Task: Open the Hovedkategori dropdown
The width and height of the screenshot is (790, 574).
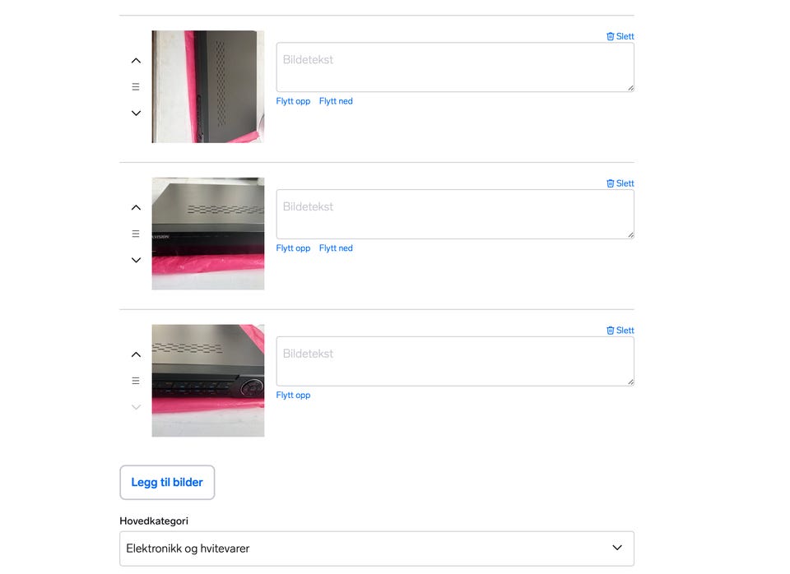Action: point(377,549)
